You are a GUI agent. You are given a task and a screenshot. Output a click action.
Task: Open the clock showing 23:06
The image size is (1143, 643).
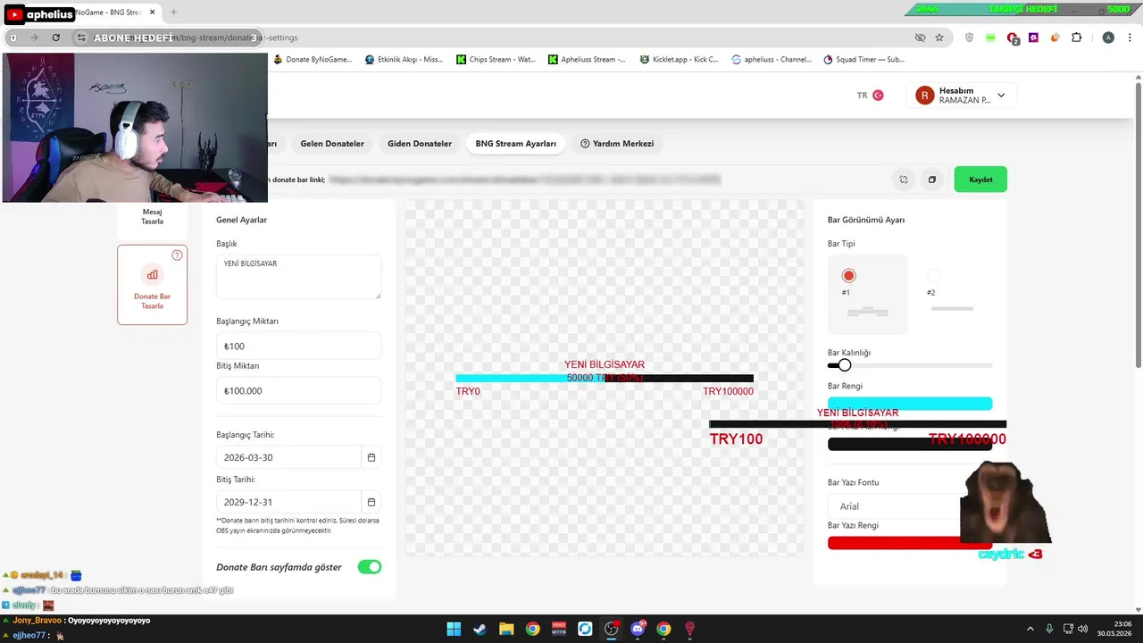pos(1116,629)
